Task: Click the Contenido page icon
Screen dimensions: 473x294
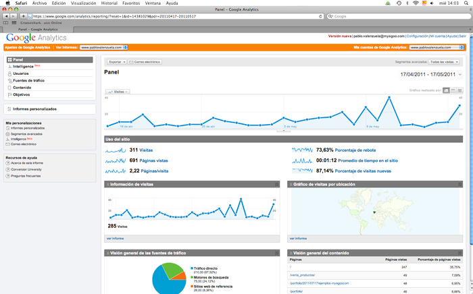Action: [x=9, y=88]
